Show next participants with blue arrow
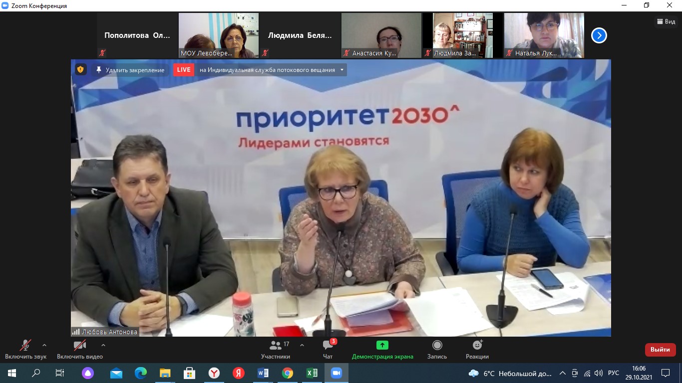 coord(599,35)
